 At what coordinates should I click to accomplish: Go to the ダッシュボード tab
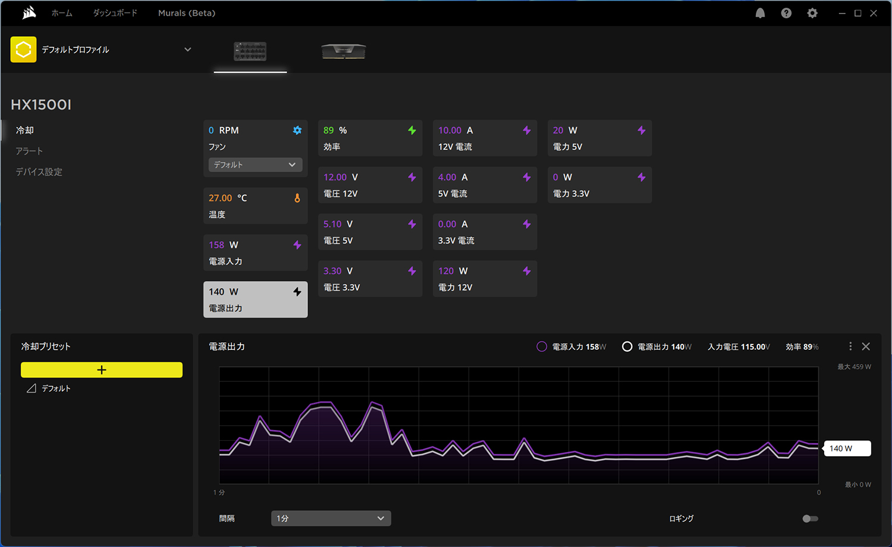[x=115, y=13]
